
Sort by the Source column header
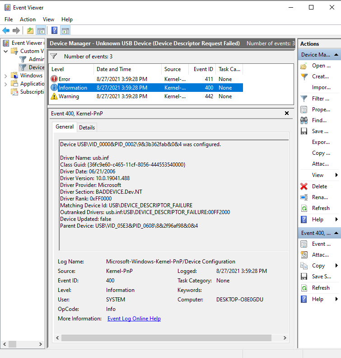(175, 69)
